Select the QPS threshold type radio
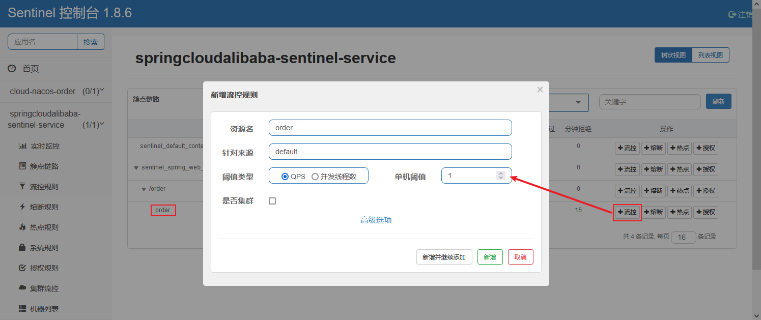The image size is (761, 320). (285, 177)
